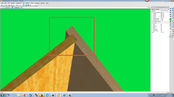Switch to the Cabinet1 3D tab

[17, 7]
